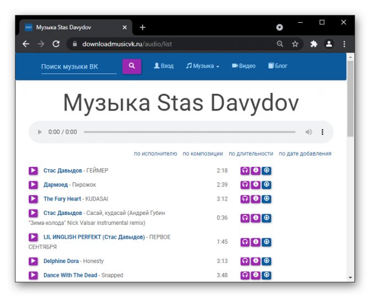Open the zoom magnifier in address bar
Screen dimensions: 370x305
click(280, 44)
